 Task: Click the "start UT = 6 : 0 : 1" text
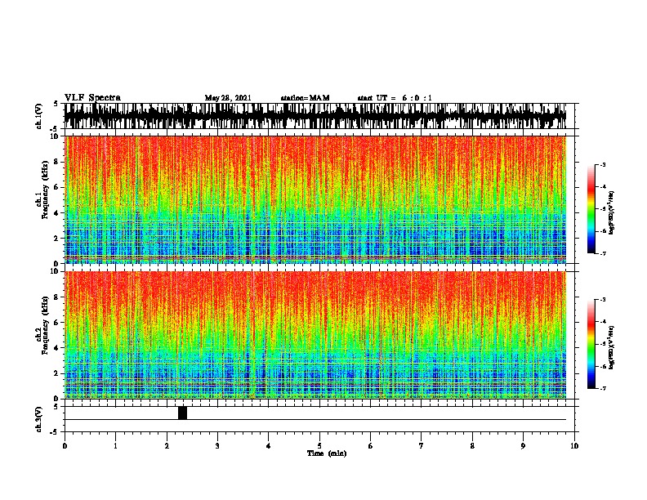[395, 98]
